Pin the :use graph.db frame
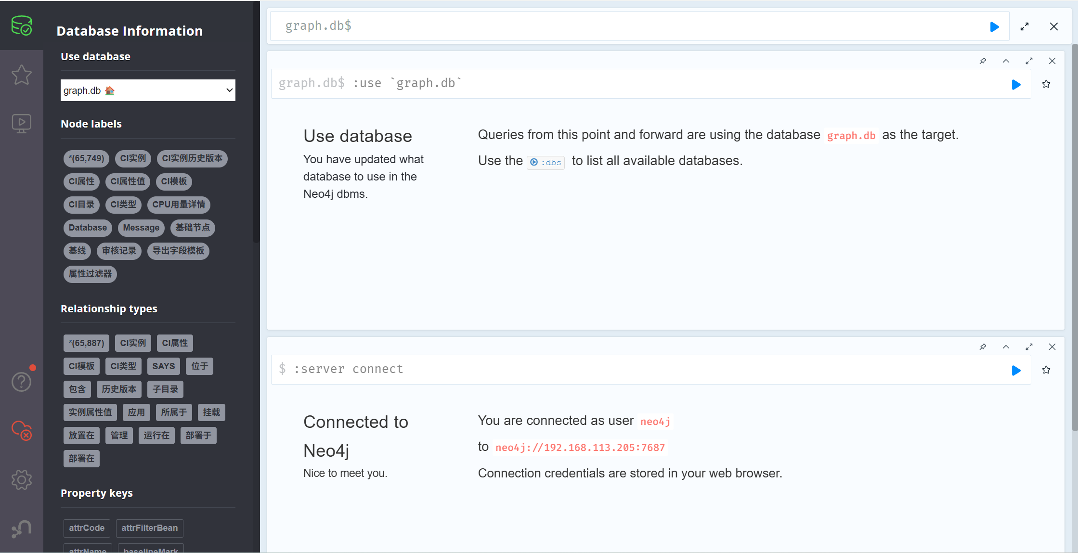Screen dimensions: 1078x553 983,61
